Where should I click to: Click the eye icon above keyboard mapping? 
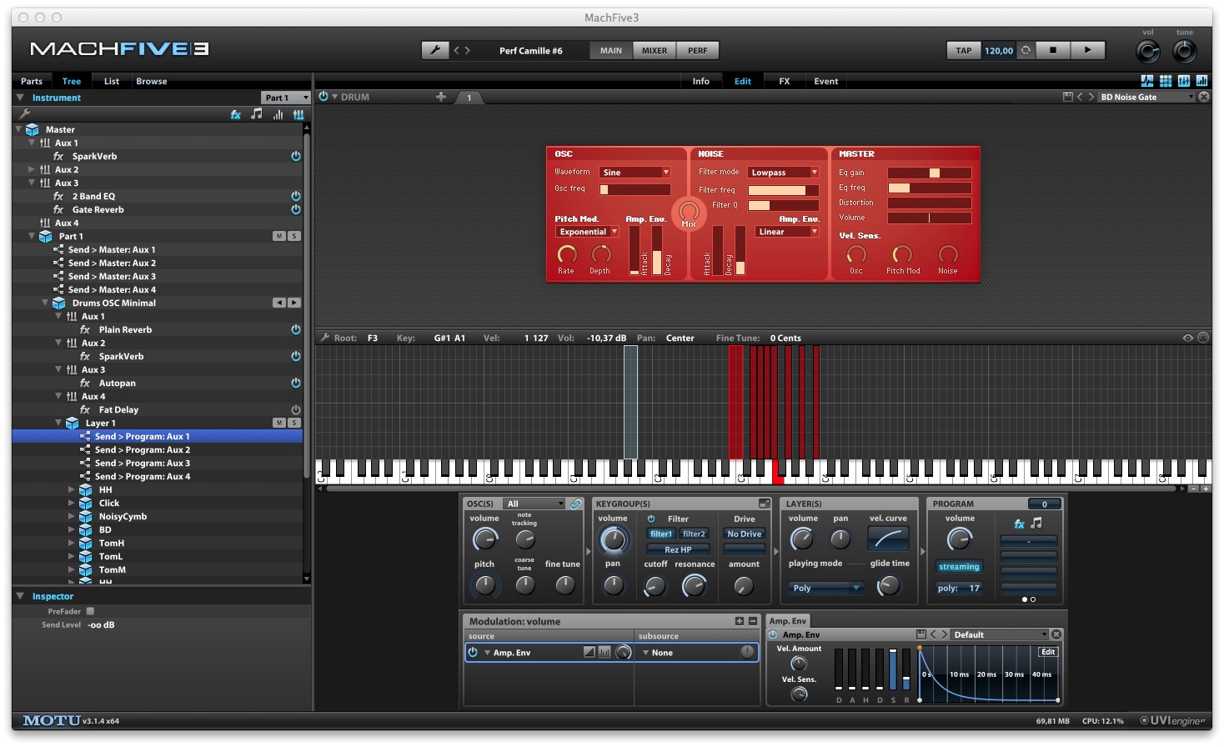(1187, 338)
